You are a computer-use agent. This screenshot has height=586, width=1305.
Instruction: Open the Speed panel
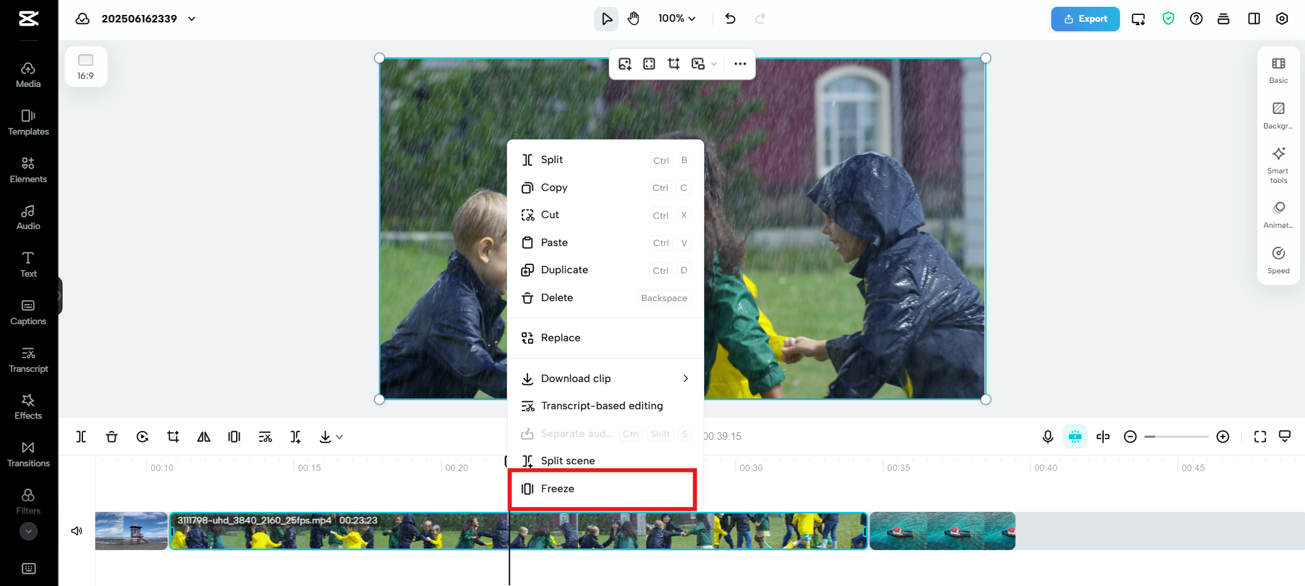tap(1278, 260)
